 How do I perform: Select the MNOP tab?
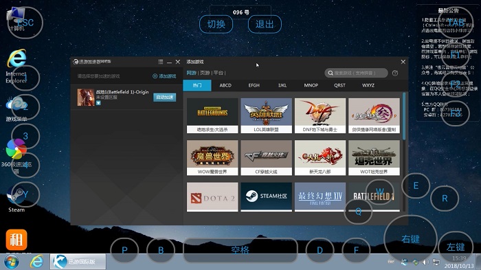[311, 85]
